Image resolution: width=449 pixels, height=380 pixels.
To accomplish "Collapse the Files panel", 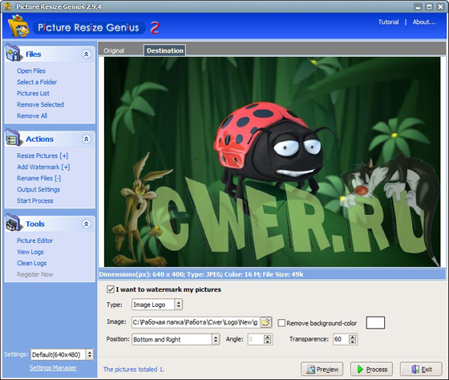I will point(87,55).
